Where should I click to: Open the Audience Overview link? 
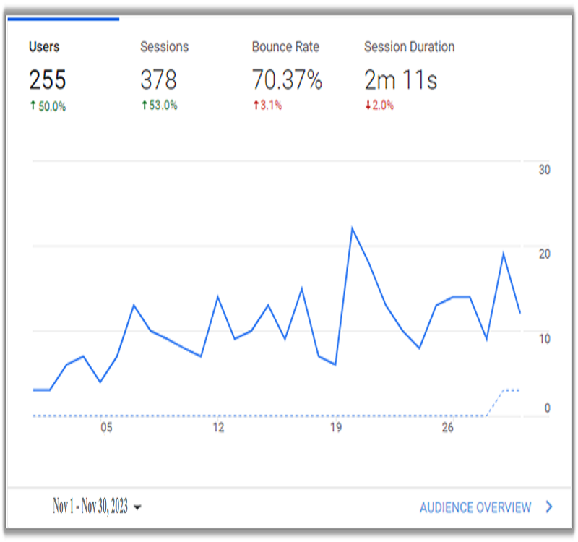[475, 507]
